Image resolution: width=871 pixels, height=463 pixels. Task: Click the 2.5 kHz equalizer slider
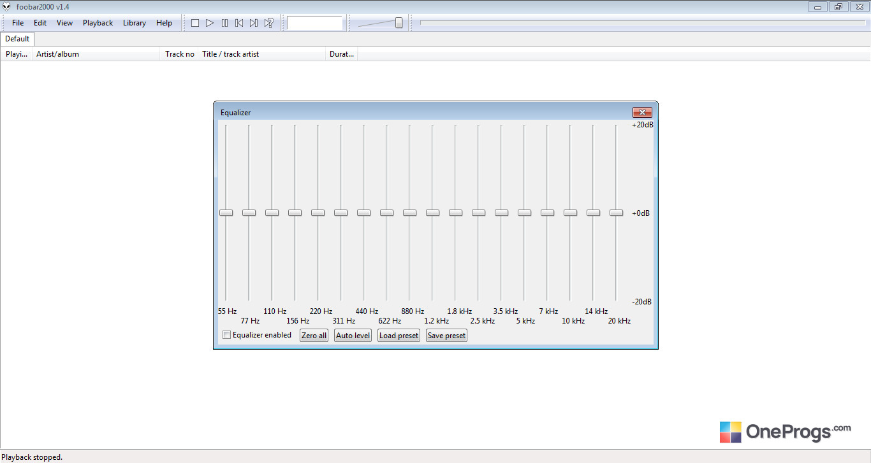[478, 213]
